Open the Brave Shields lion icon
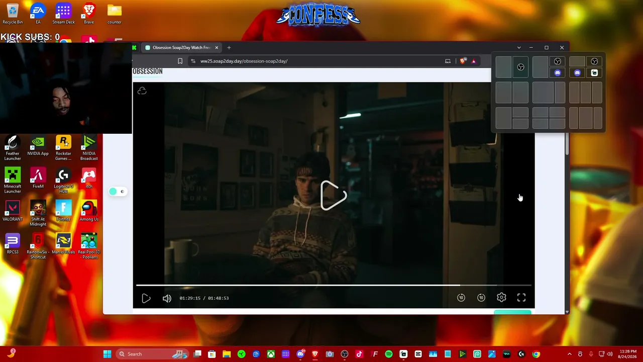643x362 pixels. click(x=463, y=61)
